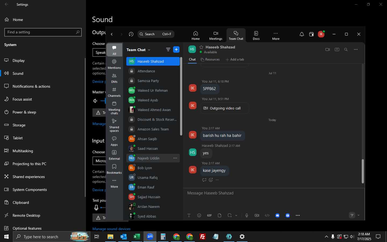Image resolution: width=387 pixels, height=242 pixels.
Task: Click Manage sound devices link in Settings
Action: pos(111,229)
